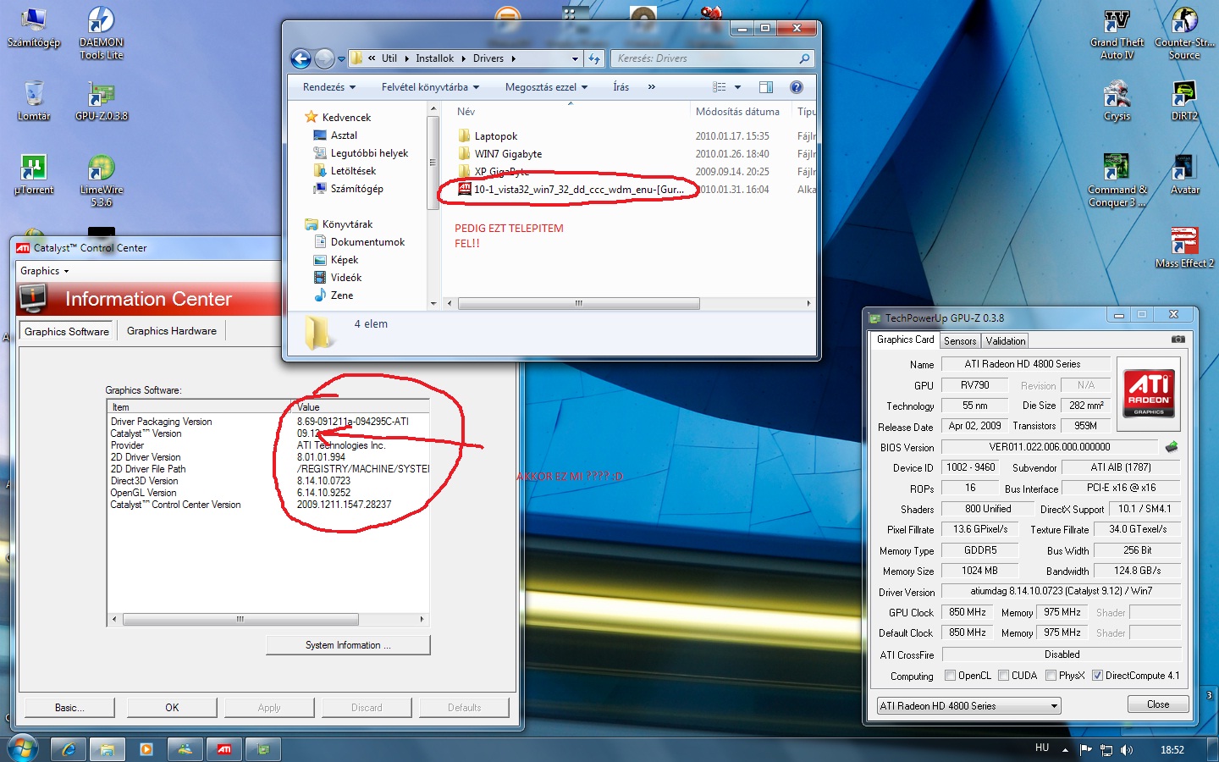The image size is (1219, 762).
Task: Go back in the Explorer Drivers window
Action: click(x=301, y=58)
